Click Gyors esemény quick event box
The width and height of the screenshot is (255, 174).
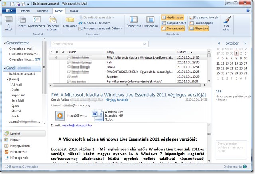click(231, 150)
